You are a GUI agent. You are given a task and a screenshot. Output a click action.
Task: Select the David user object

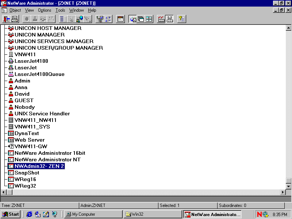22,94
